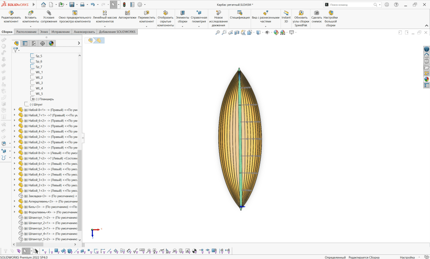Open the Home welcome icon

44,5
